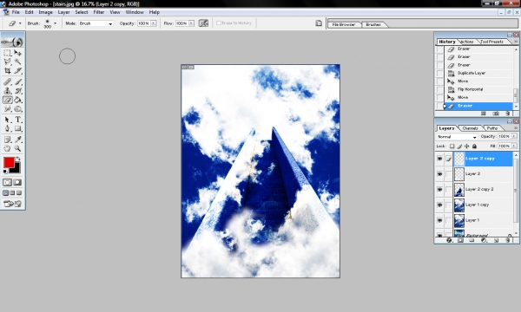The height and width of the screenshot is (312, 521).
Task: Open the brush preset picker arrow
Action: 56,23
